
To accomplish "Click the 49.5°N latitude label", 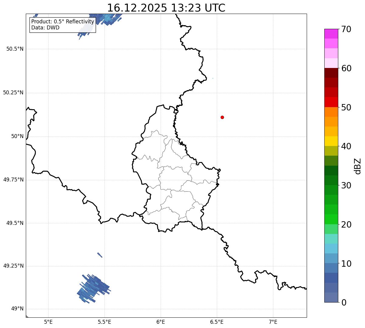I will [x=15, y=223].
